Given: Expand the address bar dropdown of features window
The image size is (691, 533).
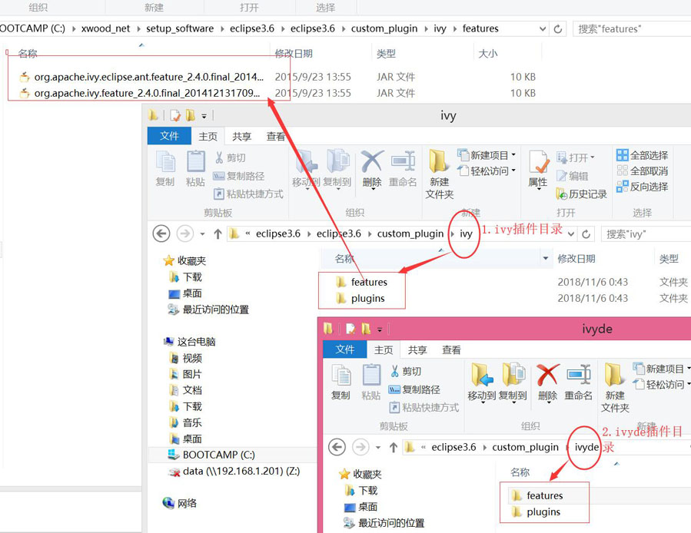Looking at the screenshot, I should pyautogui.click(x=543, y=28).
